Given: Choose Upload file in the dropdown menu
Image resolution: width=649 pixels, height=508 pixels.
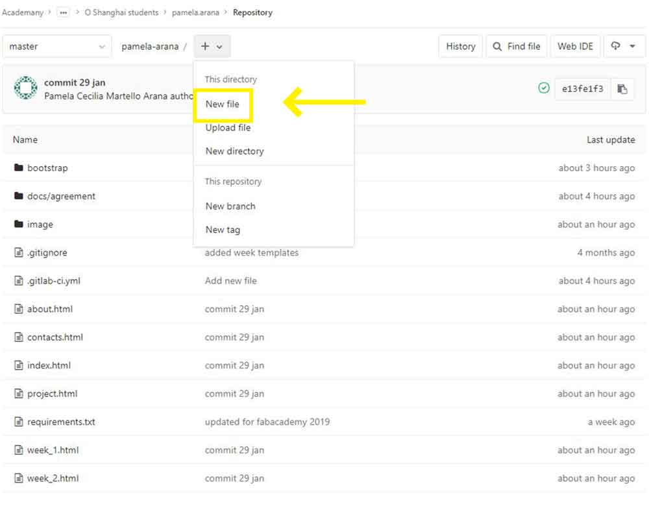Looking at the screenshot, I should 228,128.
